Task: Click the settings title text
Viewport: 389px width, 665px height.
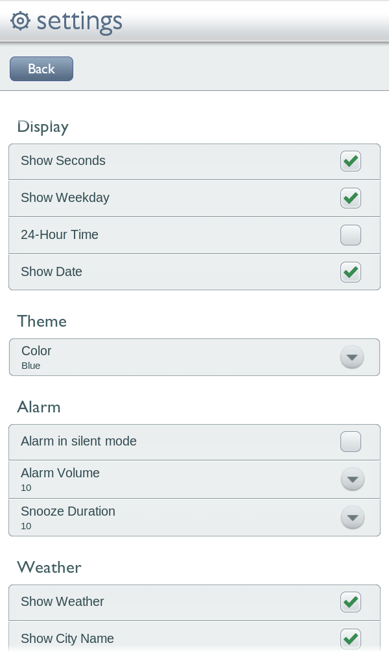Action: coord(80,21)
